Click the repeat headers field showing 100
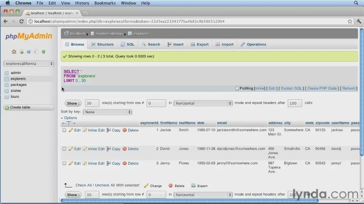 295,103
